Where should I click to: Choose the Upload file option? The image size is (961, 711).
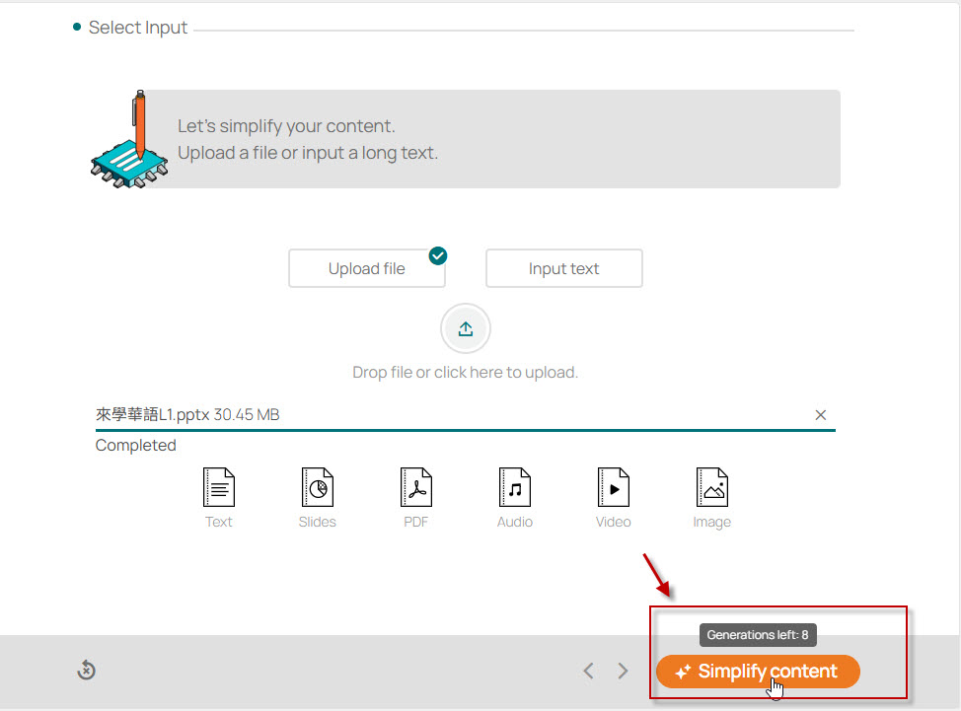[366, 268]
